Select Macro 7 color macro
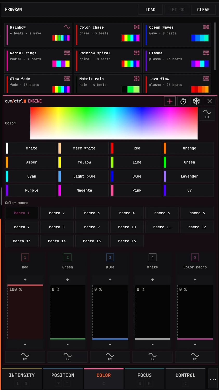The image size is (219, 390). click(22, 227)
